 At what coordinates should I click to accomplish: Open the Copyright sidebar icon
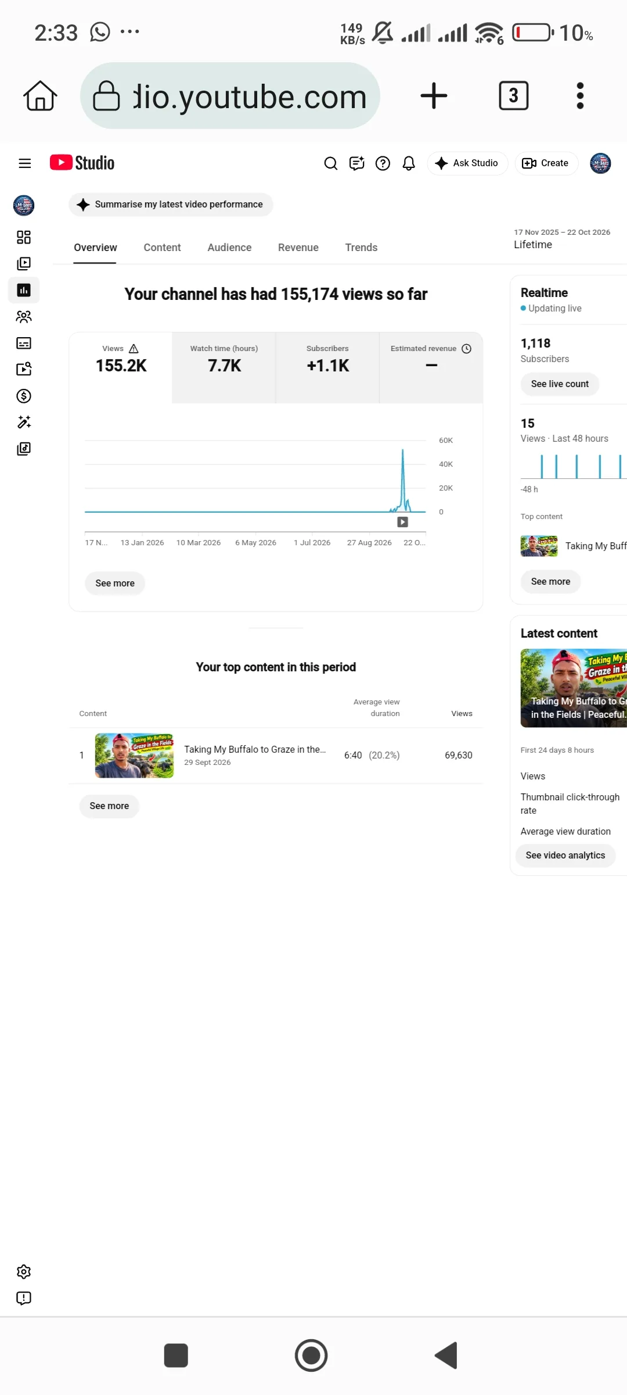click(24, 369)
